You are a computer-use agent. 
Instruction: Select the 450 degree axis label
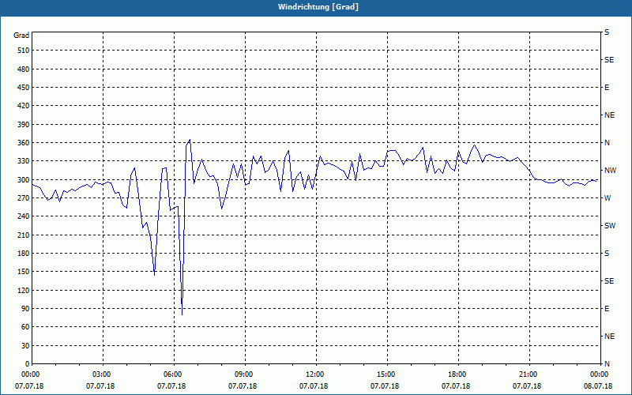click(x=24, y=88)
